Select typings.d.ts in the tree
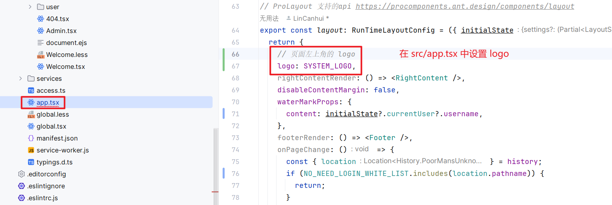The height and width of the screenshot is (205, 612). pos(55,162)
